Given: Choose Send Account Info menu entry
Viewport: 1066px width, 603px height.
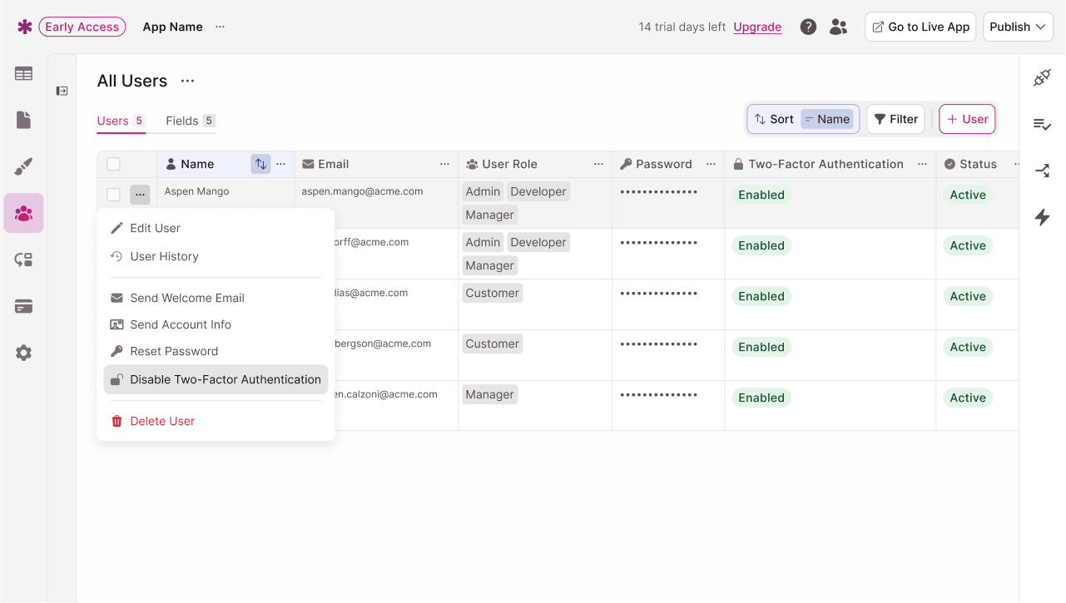Looking at the screenshot, I should point(216,324).
